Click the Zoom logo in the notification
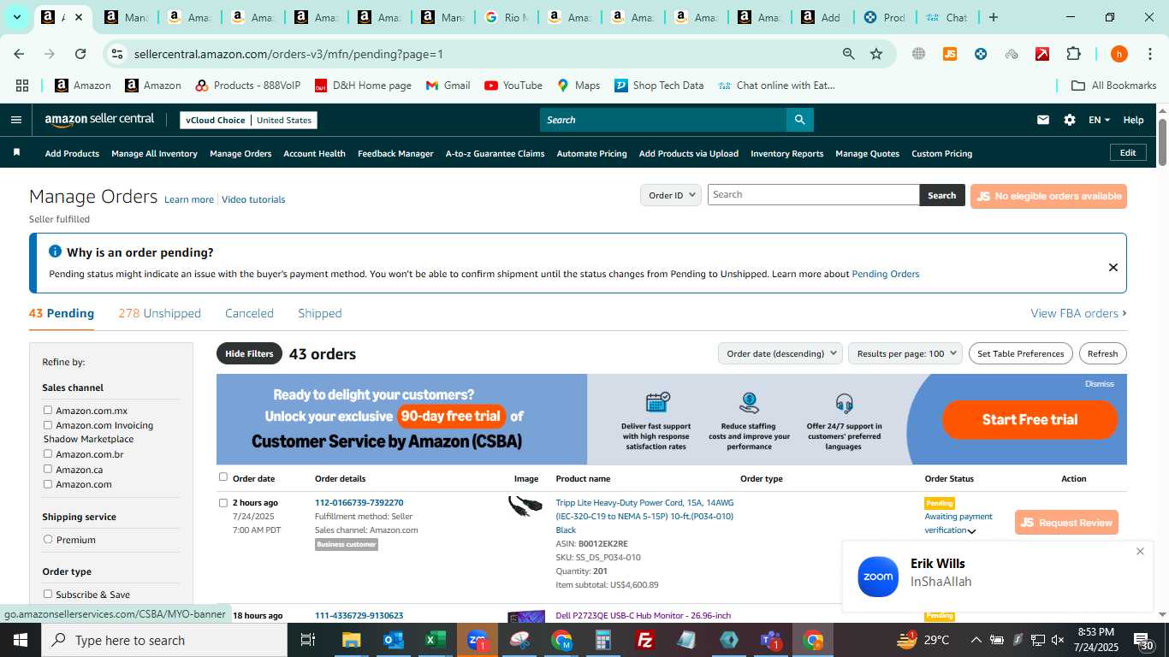 point(878,577)
